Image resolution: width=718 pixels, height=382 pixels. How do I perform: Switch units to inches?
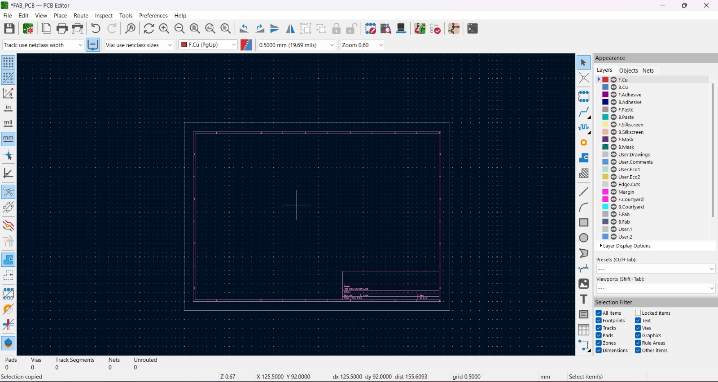point(8,108)
